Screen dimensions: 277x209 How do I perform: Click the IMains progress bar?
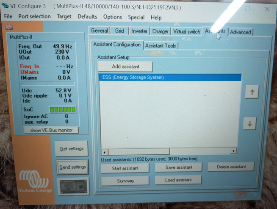click(x=48, y=84)
